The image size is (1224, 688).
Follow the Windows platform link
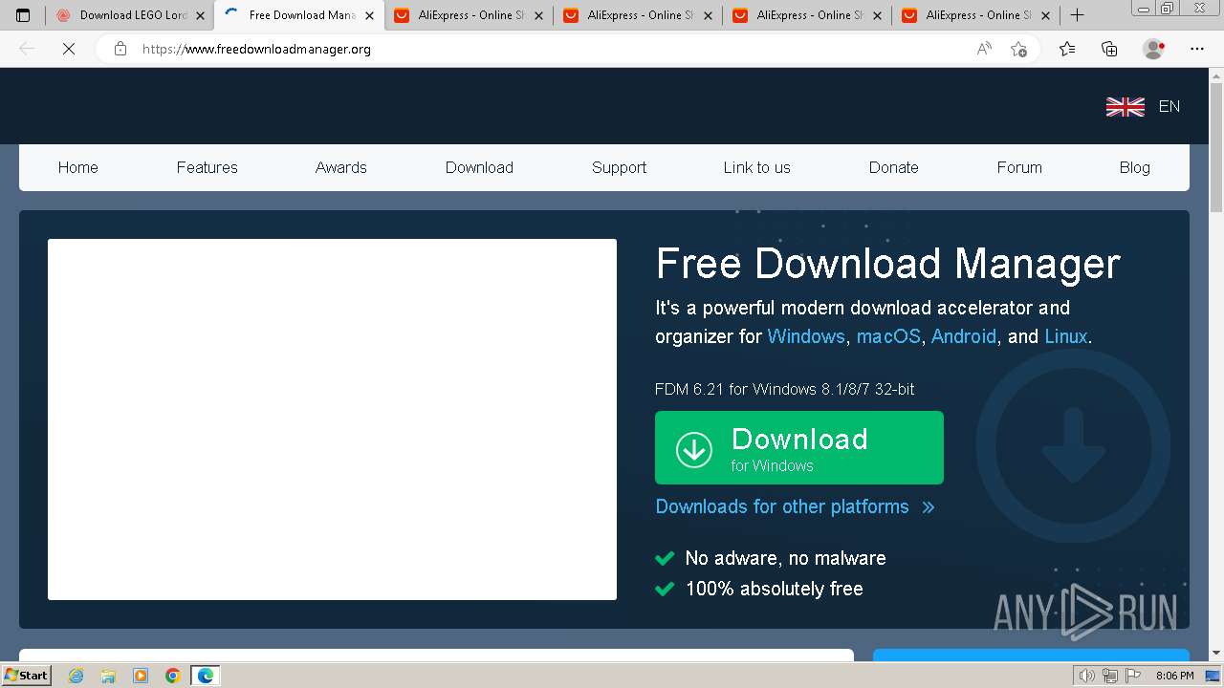pyautogui.click(x=806, y=336)
